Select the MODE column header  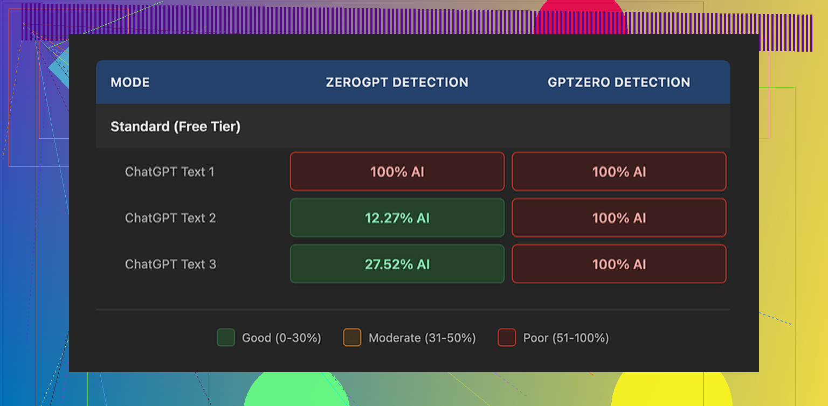click(x=130, y=82)
